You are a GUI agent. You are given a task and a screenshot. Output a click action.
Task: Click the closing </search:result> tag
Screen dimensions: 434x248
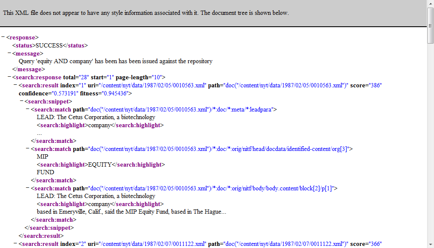click(41, 236)
